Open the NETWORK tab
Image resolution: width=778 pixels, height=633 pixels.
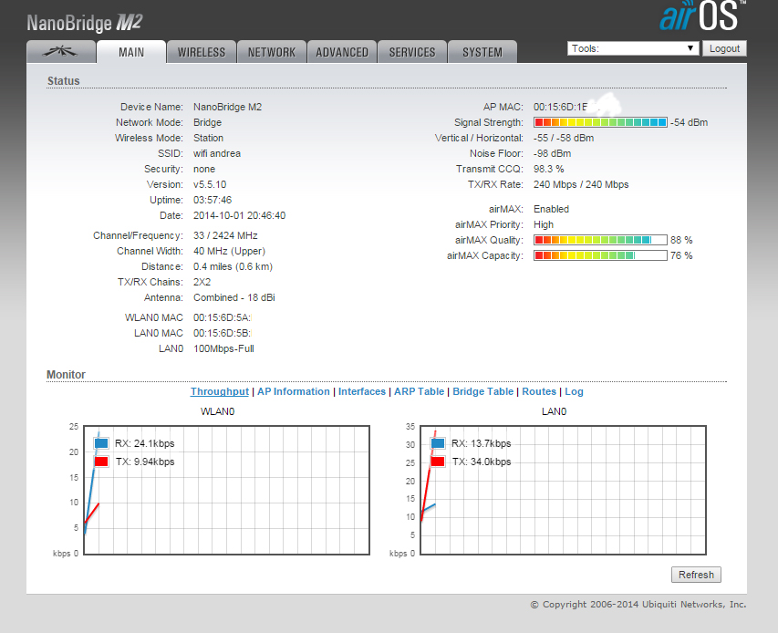(x=272, y=52)
